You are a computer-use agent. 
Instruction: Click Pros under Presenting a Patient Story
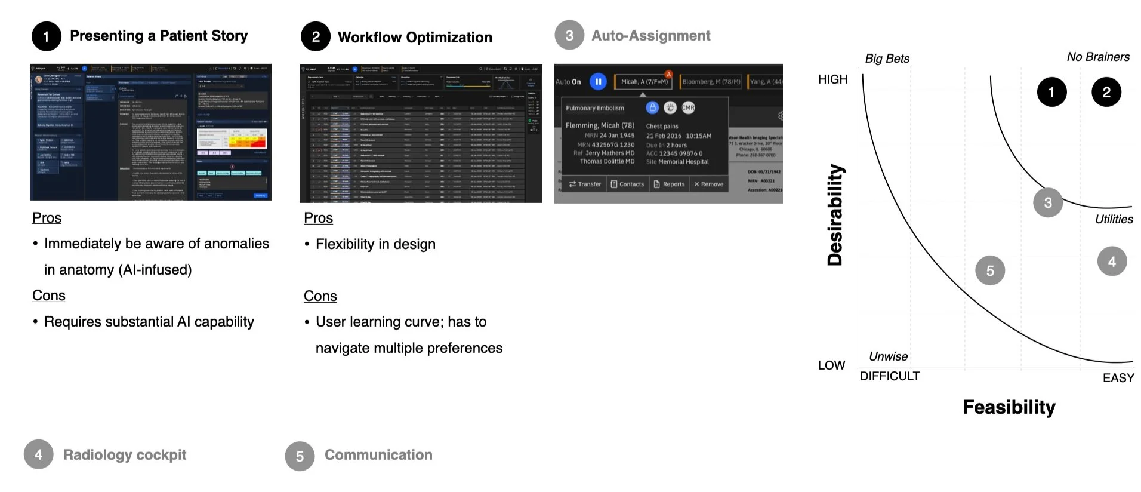pyautogui.click(x=47, y=218)
